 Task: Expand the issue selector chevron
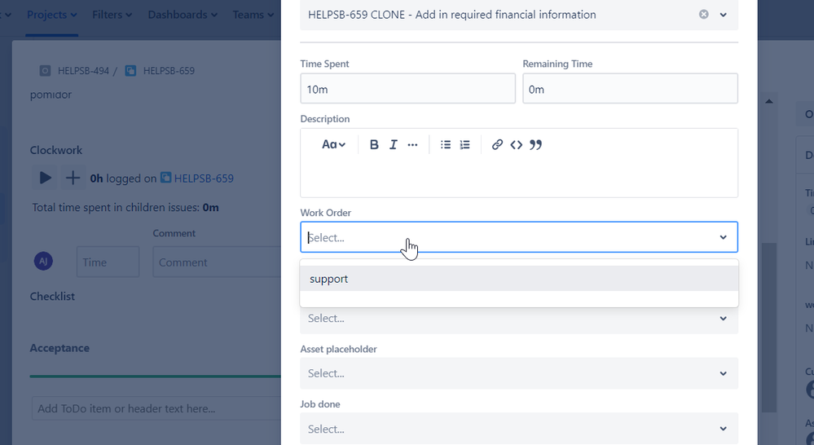(724, 15)
